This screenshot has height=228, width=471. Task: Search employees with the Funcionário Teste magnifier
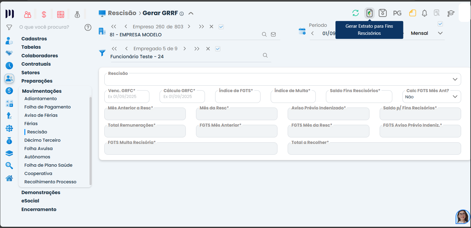tap(265, 55)
